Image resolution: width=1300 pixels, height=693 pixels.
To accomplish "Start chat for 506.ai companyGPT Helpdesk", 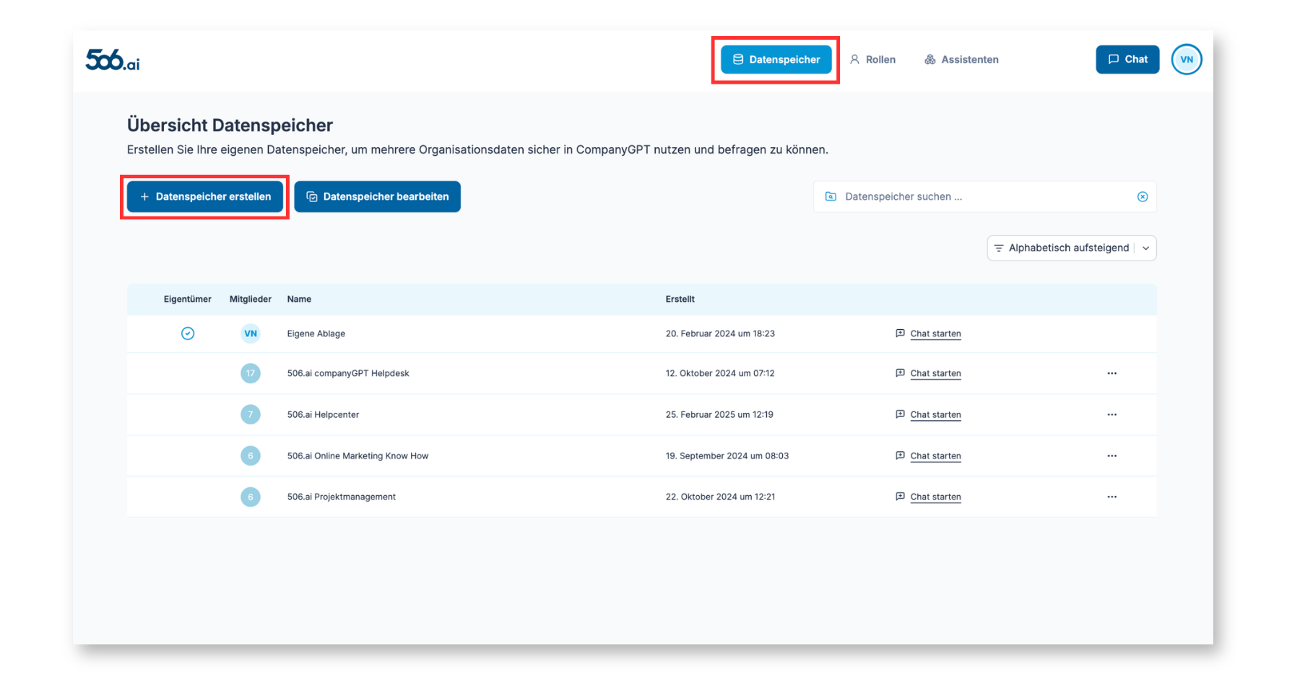I will tap(935, 373).
